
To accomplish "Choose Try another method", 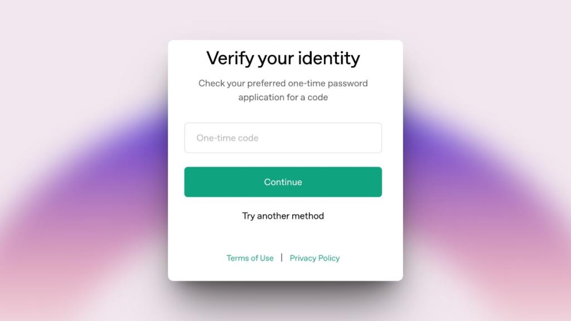I will [x=283, y=216].
